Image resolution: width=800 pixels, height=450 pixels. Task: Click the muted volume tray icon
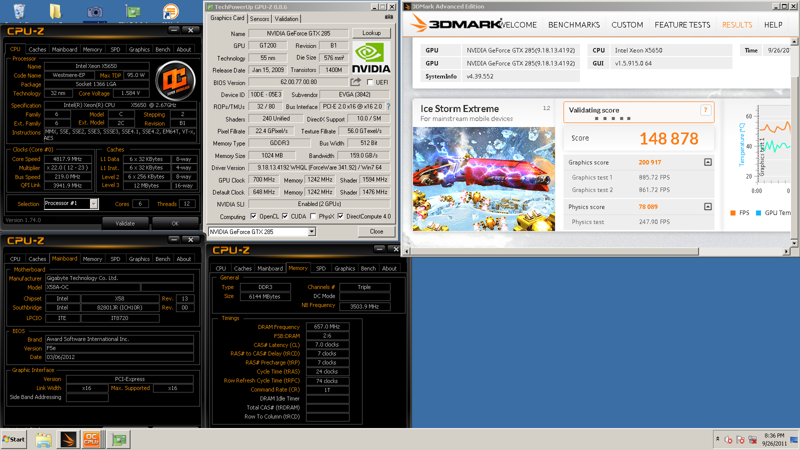point(728,440)
